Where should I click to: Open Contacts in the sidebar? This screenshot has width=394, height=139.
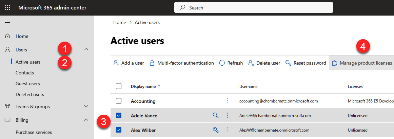(x=25, y=73)
